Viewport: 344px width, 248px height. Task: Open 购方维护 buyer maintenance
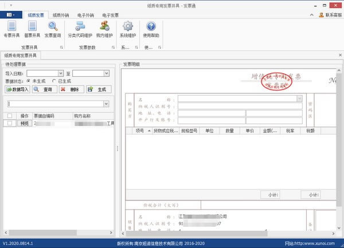click(x=104, y=29)
